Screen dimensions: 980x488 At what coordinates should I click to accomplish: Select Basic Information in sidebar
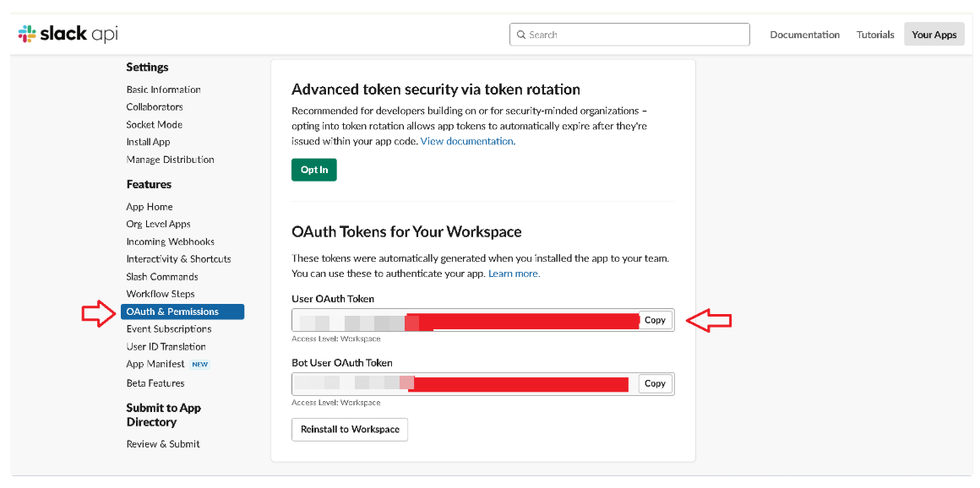(163, 89)
